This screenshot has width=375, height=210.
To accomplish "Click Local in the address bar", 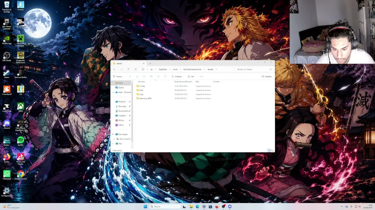I will point(175,69).
